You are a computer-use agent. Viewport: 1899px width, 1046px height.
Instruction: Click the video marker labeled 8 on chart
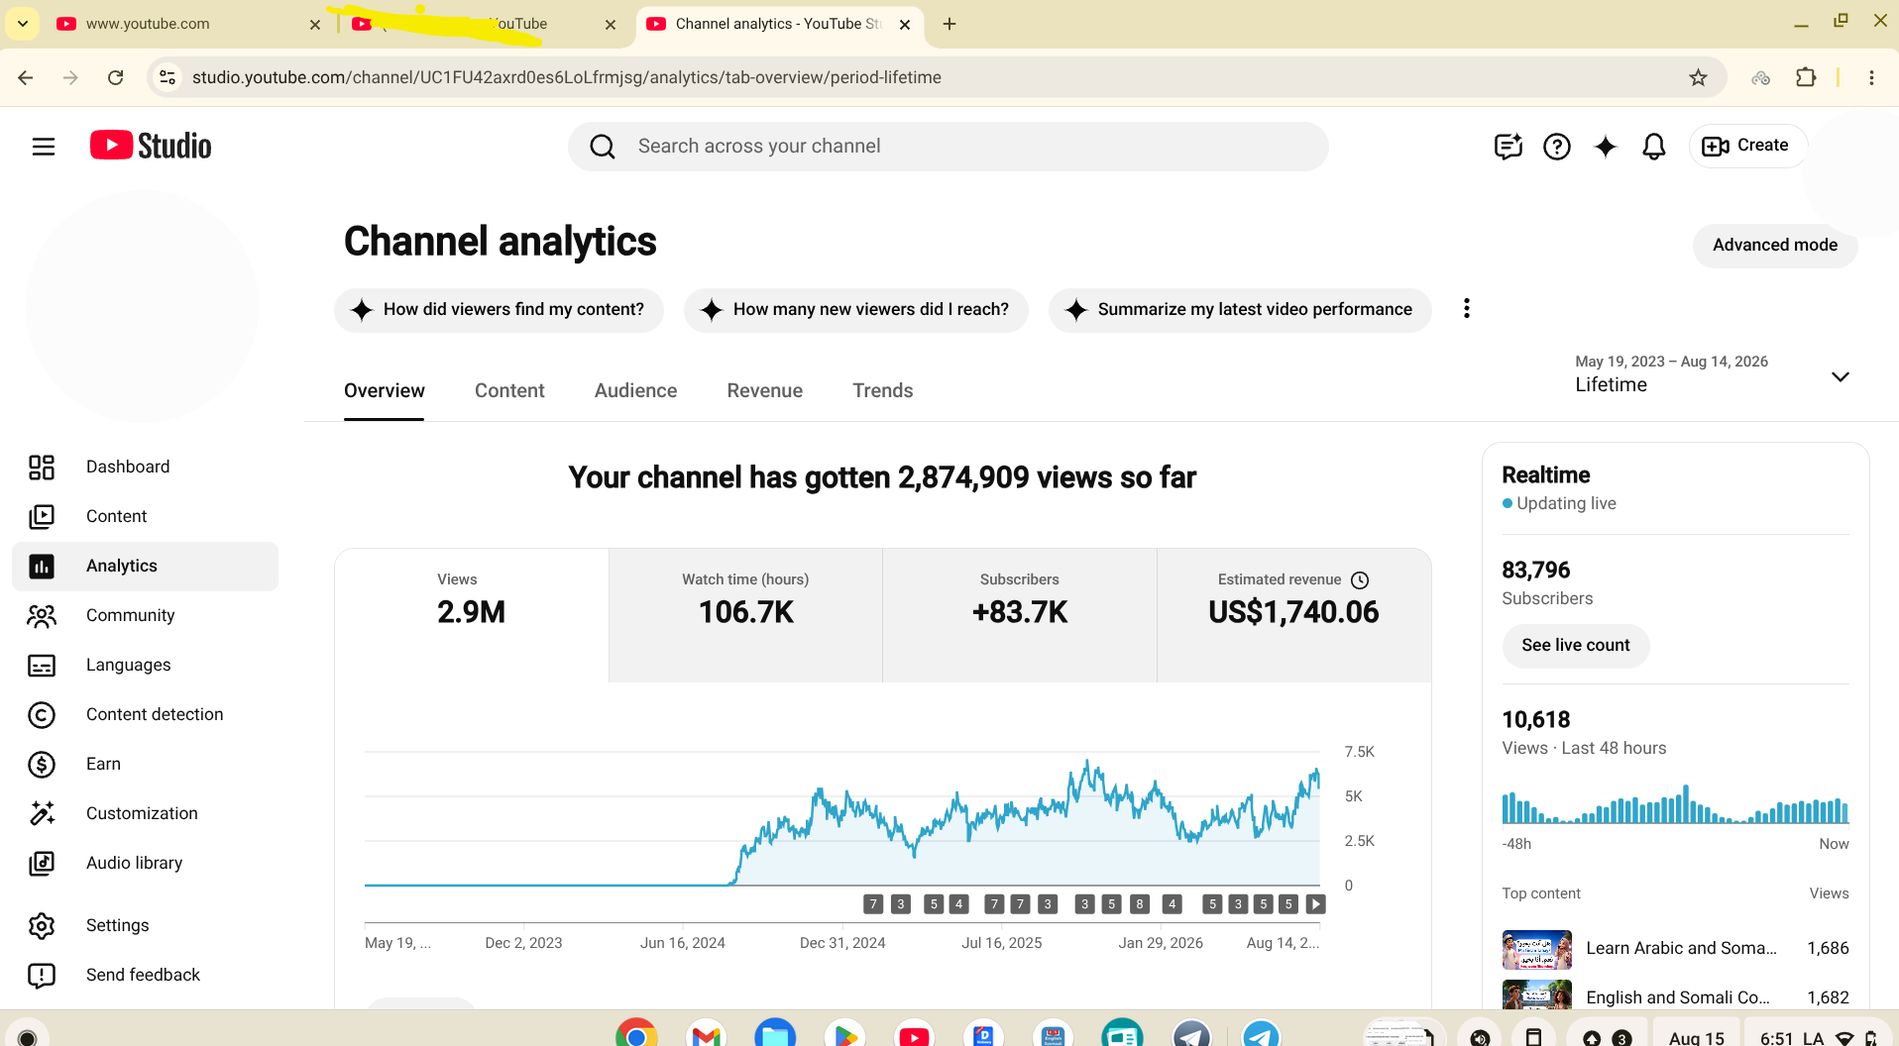[x=1140, y=903]
